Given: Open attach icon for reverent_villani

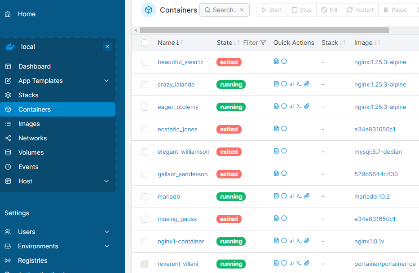Looking at the screenshot, I should [307, 263].
